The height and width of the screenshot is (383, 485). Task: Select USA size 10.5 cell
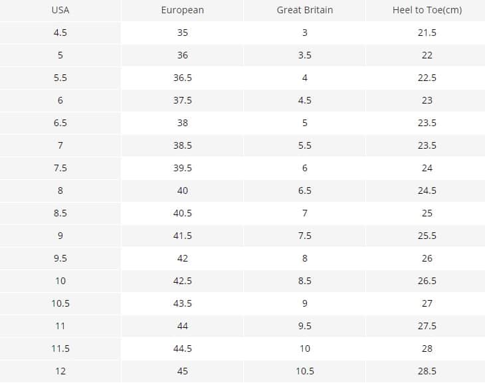tap(60, 303)
